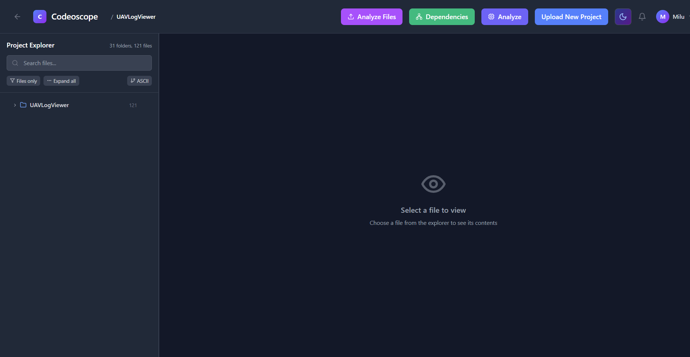
Task: Open the Dependencies view
Action: (x=442, y=17)
